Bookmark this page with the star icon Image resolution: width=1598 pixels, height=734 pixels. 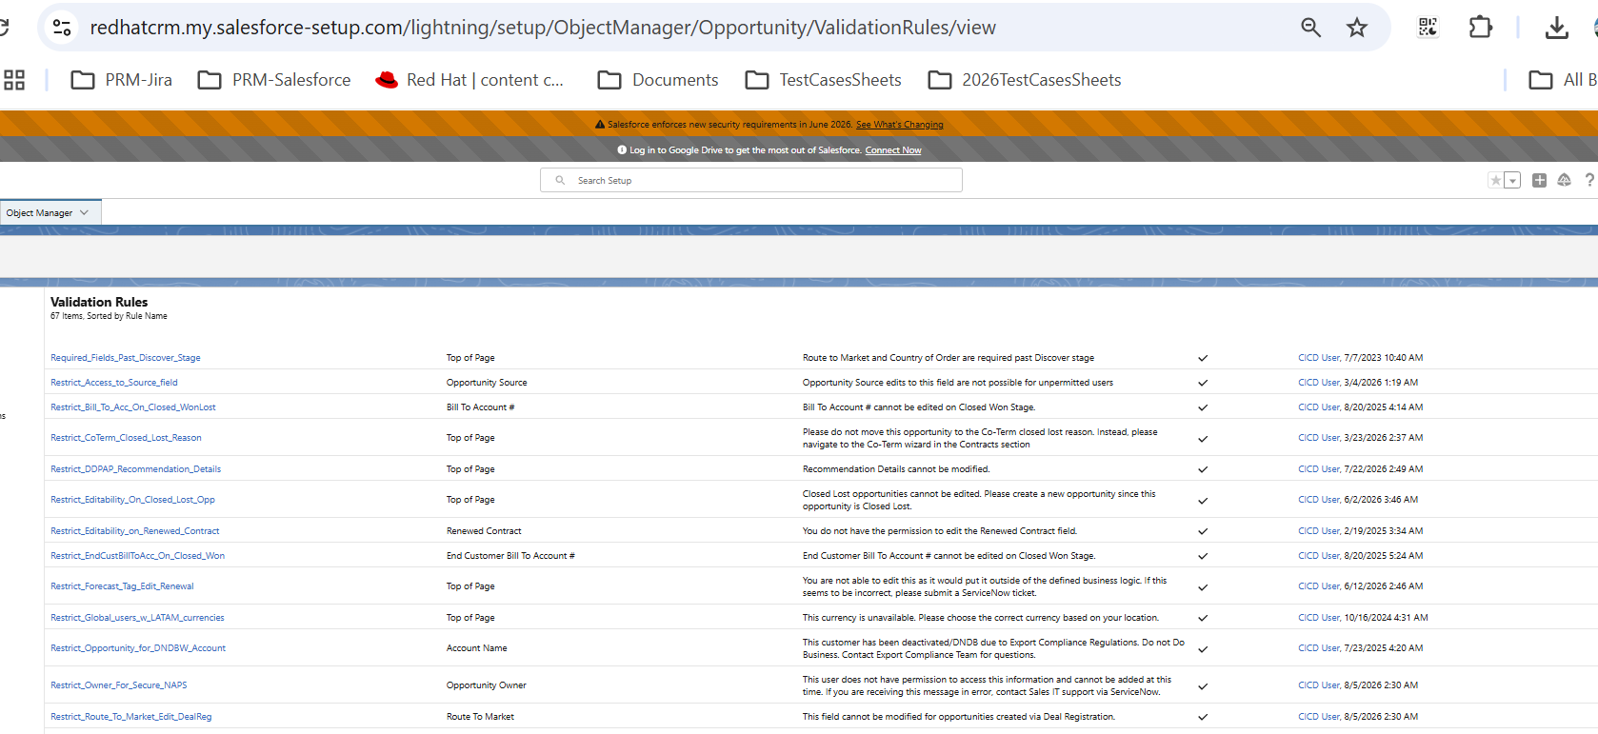(x=1357, y=28)
